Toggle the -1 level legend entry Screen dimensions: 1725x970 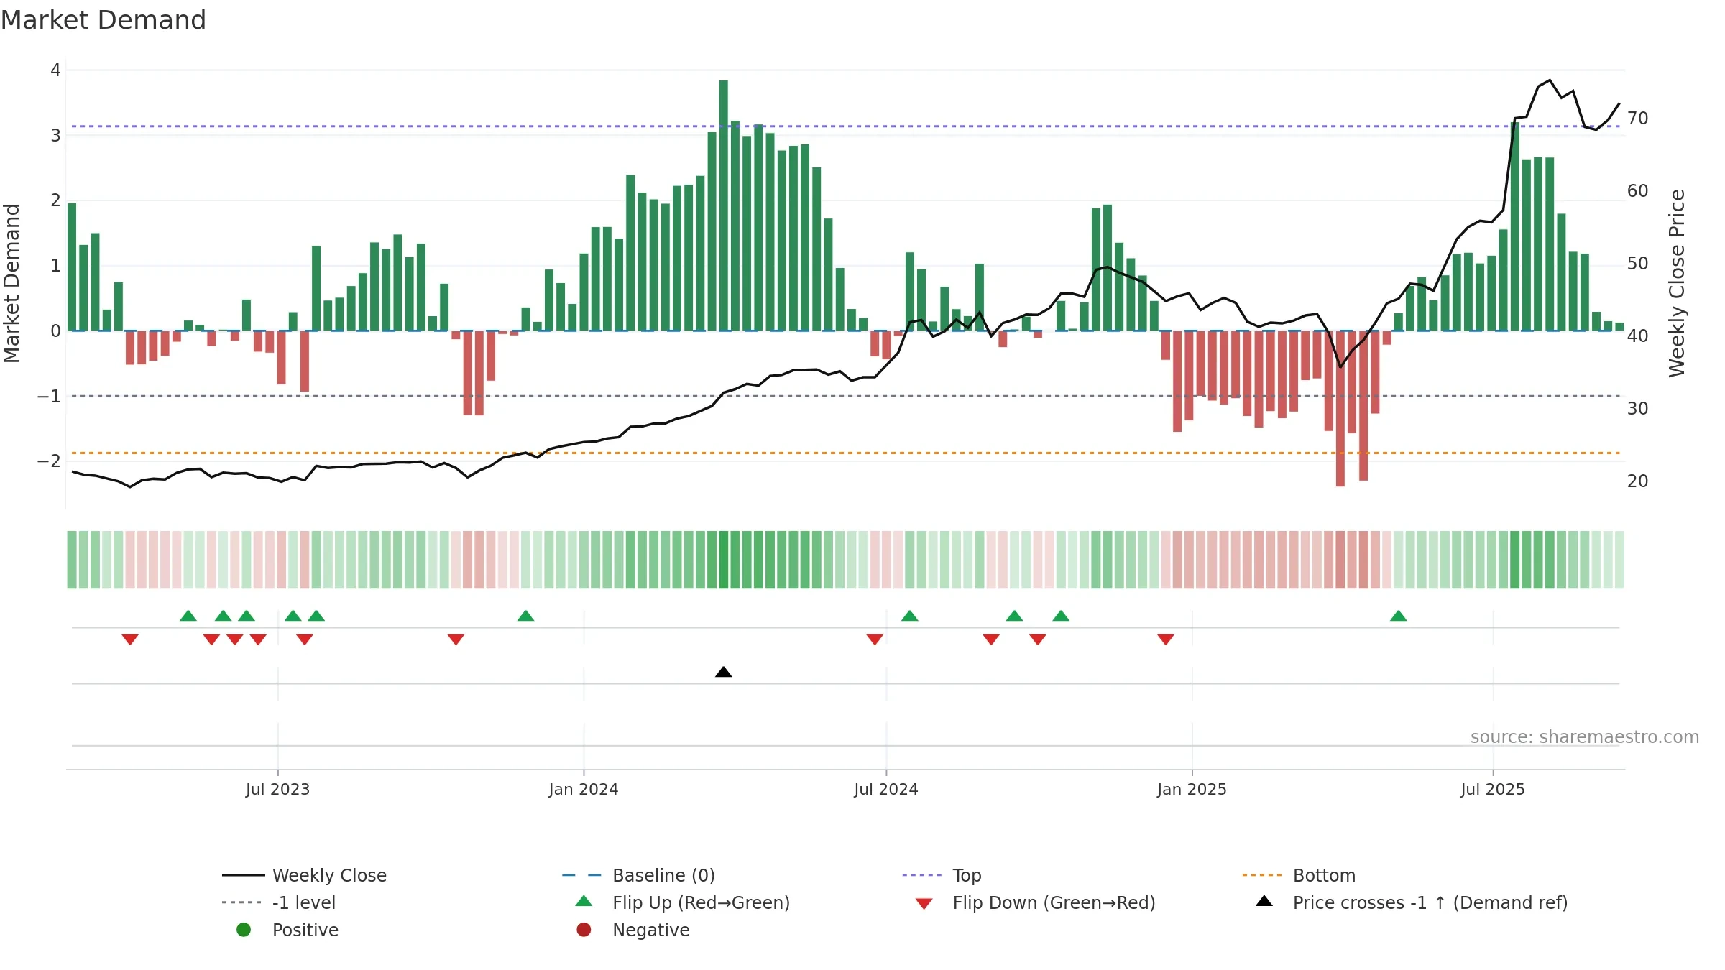tap(279, 902)
